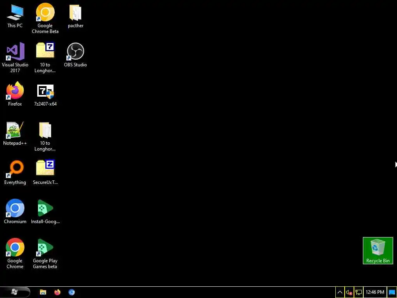397x298 pixels.
Task: Open File Explorer from the taskbar
Action: (43, 292)
